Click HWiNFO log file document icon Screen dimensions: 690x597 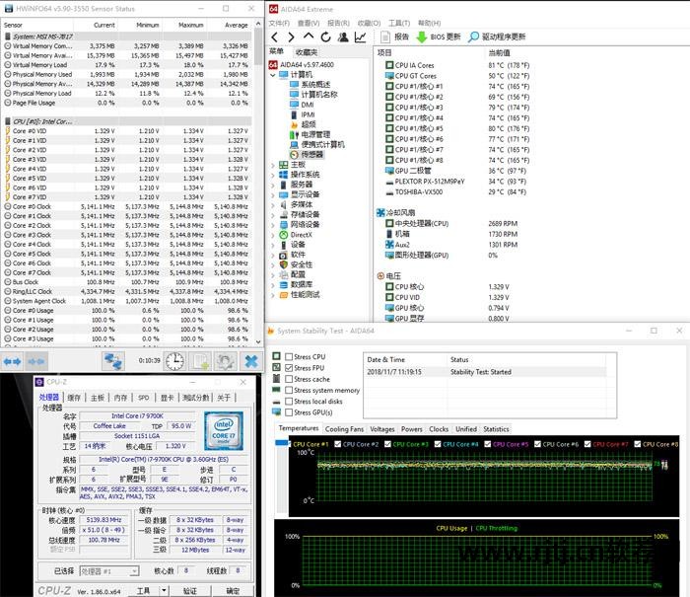tap(200, 361)
